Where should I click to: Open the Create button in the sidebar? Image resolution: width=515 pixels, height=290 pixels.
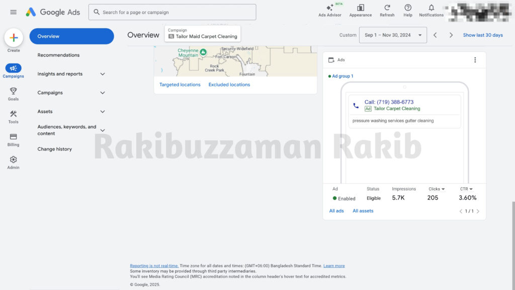coord(13,38)
